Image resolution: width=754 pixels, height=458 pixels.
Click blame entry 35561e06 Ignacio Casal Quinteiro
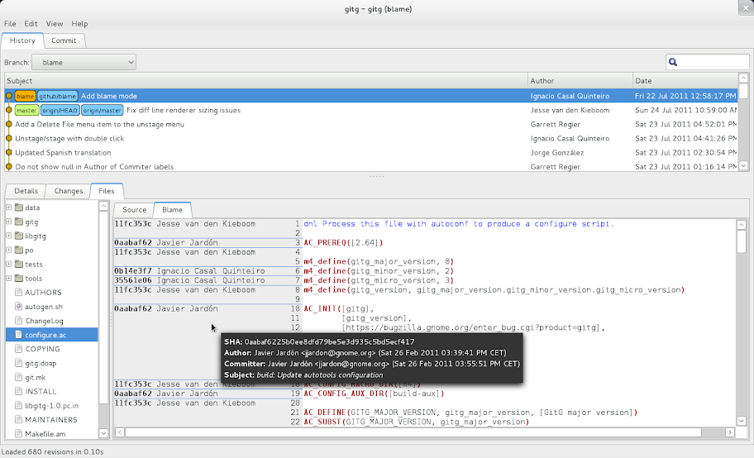pyautogui.click(x=189, y=280)
